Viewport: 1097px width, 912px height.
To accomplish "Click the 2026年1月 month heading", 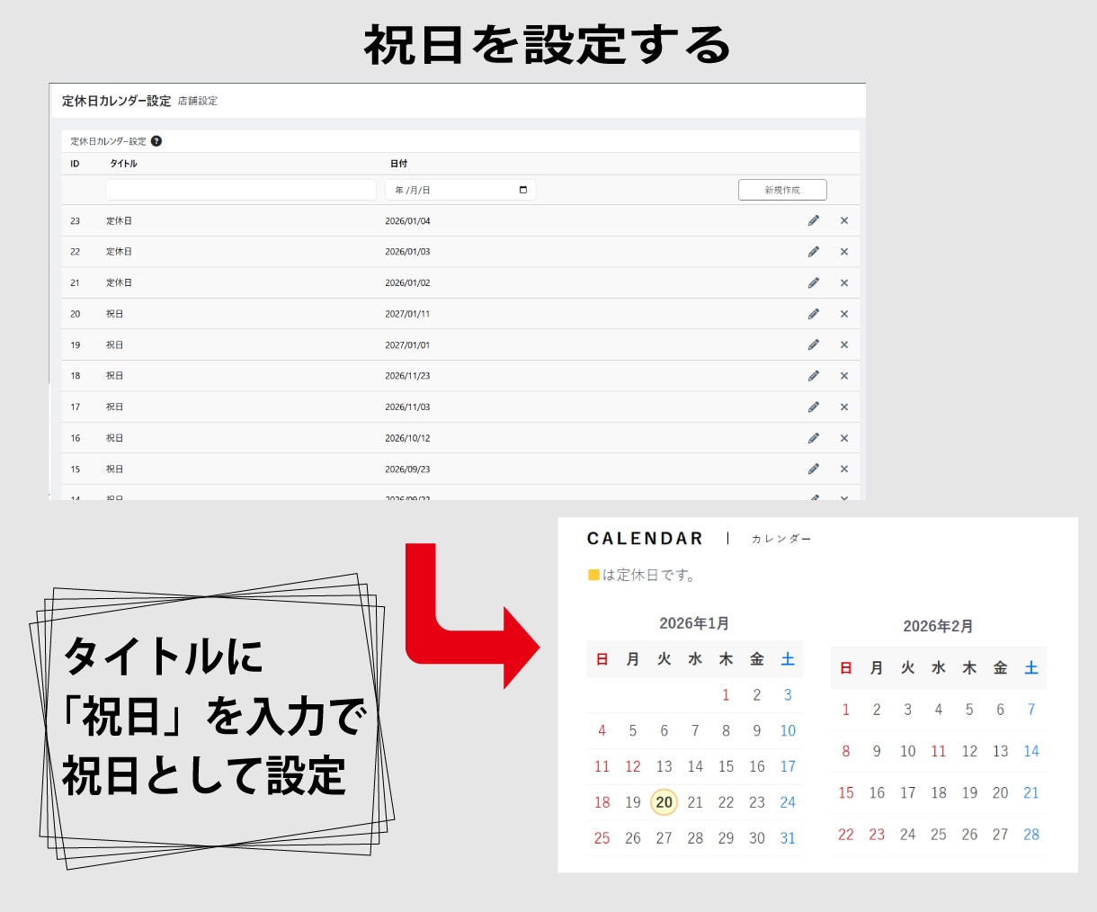I will pos(694,623).
